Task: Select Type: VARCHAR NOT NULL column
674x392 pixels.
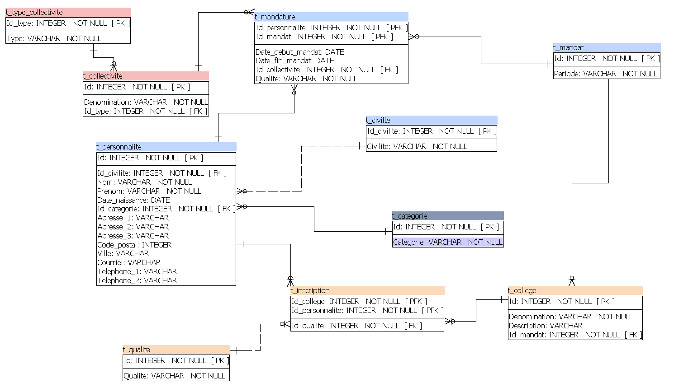Action: pyautogui.click(x=54, y=38)
